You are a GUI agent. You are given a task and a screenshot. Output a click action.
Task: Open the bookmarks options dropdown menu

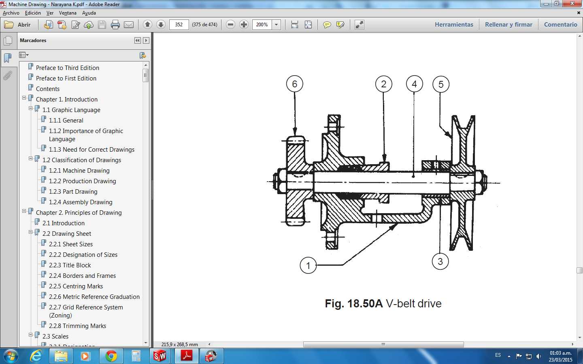(x=24, y=55)
